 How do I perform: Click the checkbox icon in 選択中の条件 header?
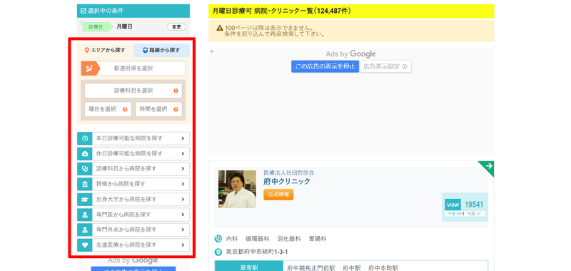83,11
